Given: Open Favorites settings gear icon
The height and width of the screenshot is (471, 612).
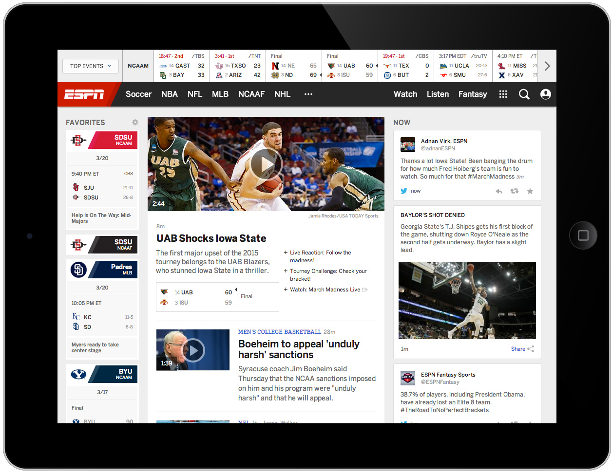Looking at the screenshot, I should pyautogui.click(x=135, y=123).
